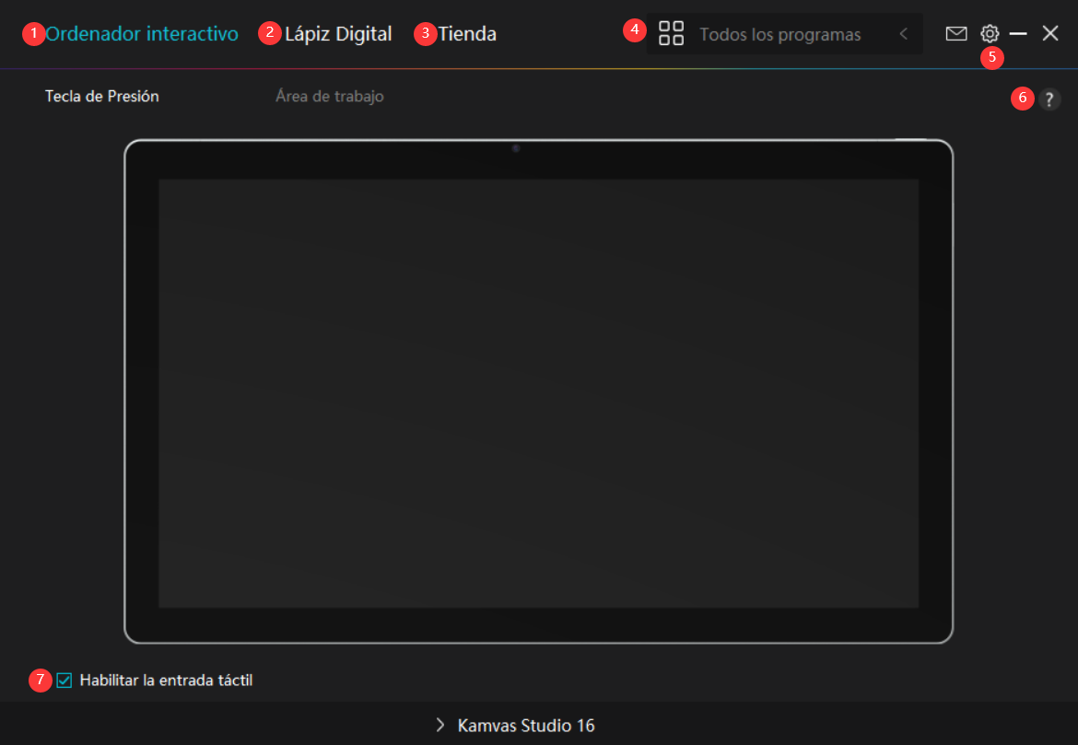The height and width of the screenshot is (745, 1078).
Task: Minimize the driver window
Action: [x=1018, y=34]
